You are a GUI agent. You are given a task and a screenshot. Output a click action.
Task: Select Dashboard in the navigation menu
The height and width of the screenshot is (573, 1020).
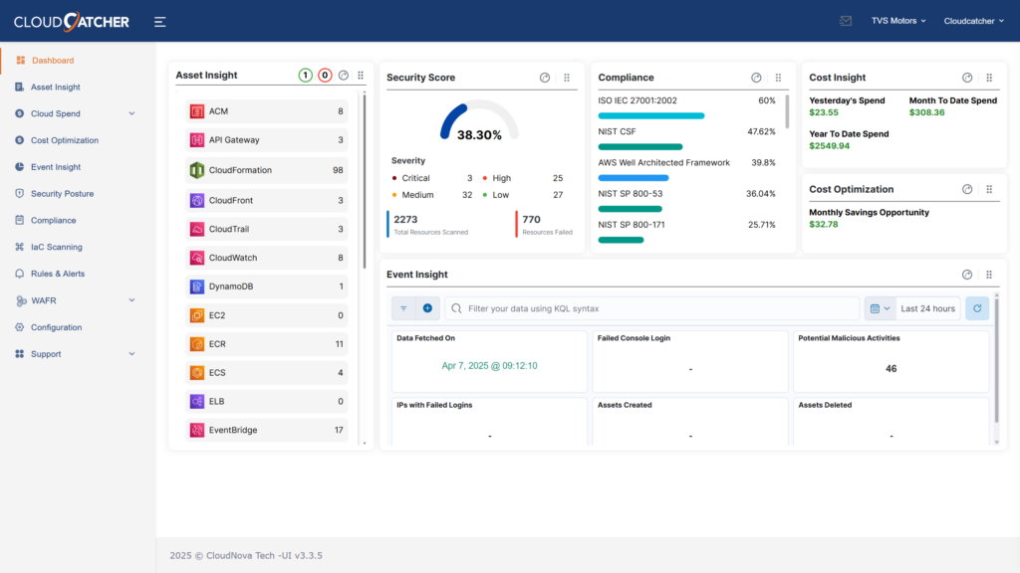pos(53,60)
